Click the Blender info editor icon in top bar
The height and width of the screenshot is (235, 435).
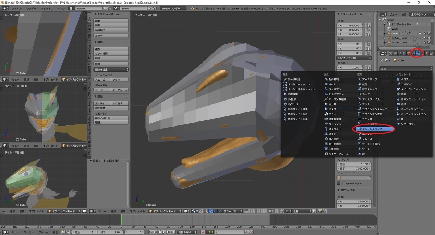[x=5, y=8]
